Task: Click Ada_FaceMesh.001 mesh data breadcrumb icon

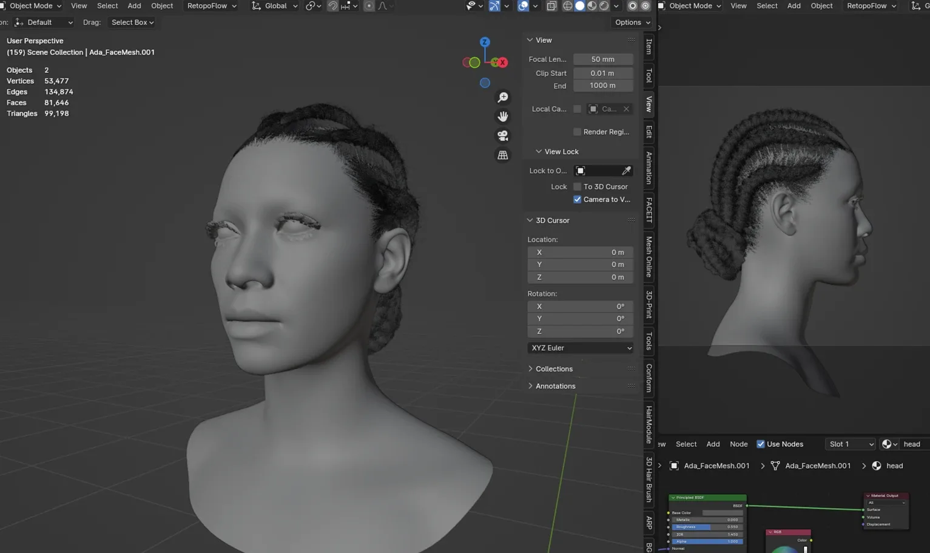Action: (x=775, y=466)
